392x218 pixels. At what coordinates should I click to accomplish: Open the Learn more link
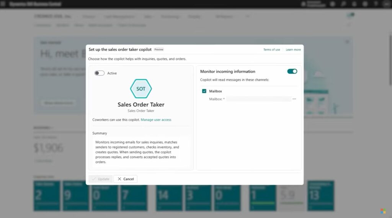[x=293, y=50]
